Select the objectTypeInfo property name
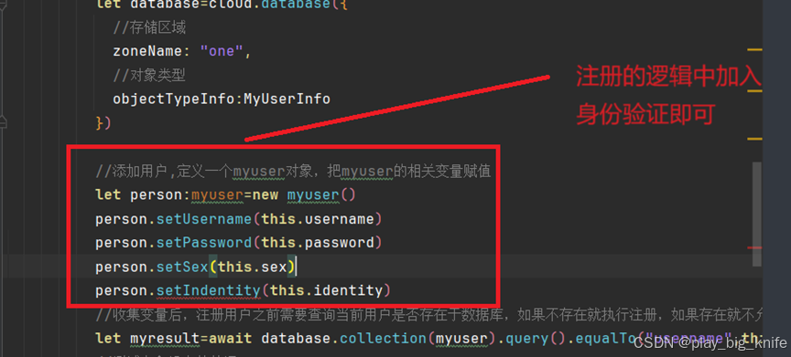Image resolution: width=791 pixels, height=357 pixels. pos(174,99)
